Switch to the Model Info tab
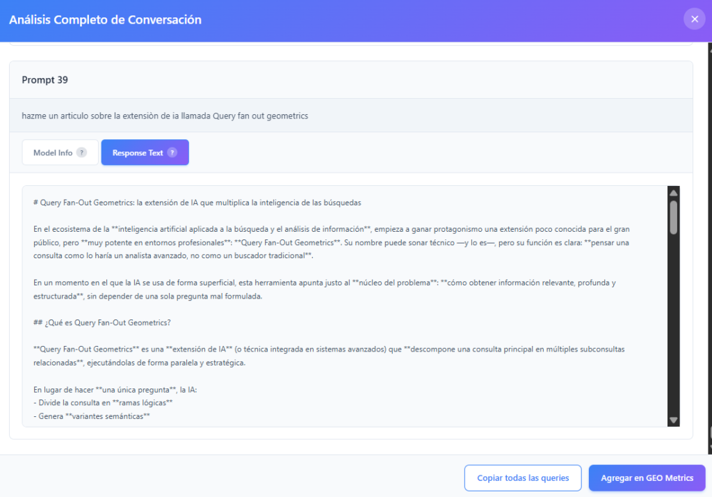 (x=53, y=152)
